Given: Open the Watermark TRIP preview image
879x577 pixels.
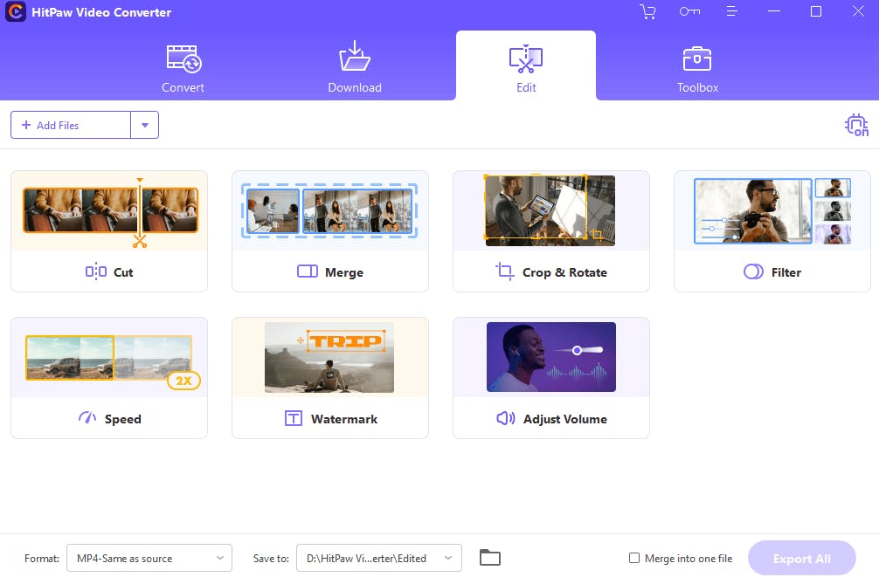Looking at the screenshot, I should (329, 357).
